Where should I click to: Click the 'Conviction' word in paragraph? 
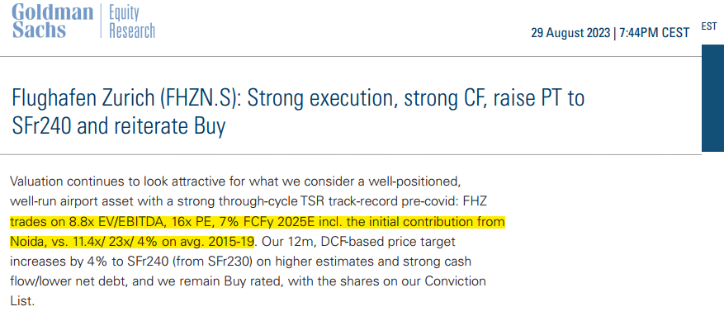(x=455, y=281)
